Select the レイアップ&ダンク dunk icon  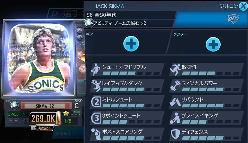click(x=96, y=86)
